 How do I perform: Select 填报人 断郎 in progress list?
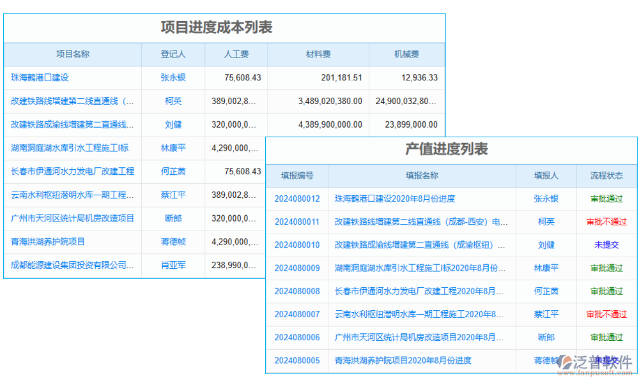pyautogui.click(x=546, y=337)
